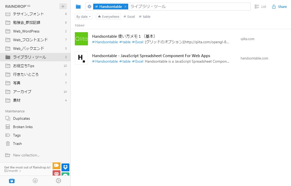Remove the Handsontable tag filter chip
The image size is (291, 186).
[125, 7]
